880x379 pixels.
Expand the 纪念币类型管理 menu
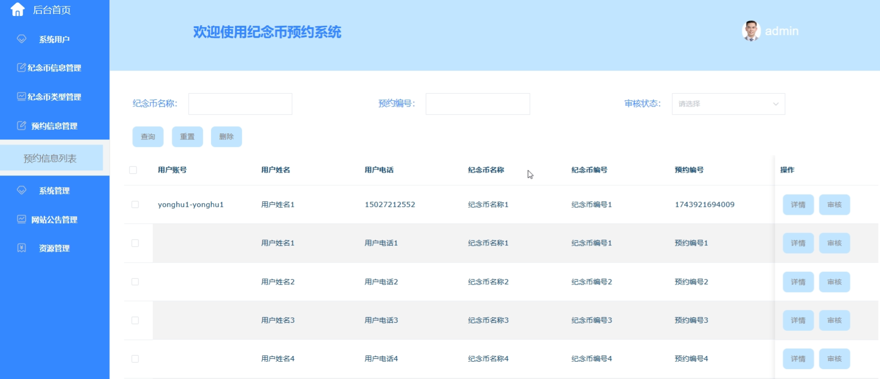[54, 97]
